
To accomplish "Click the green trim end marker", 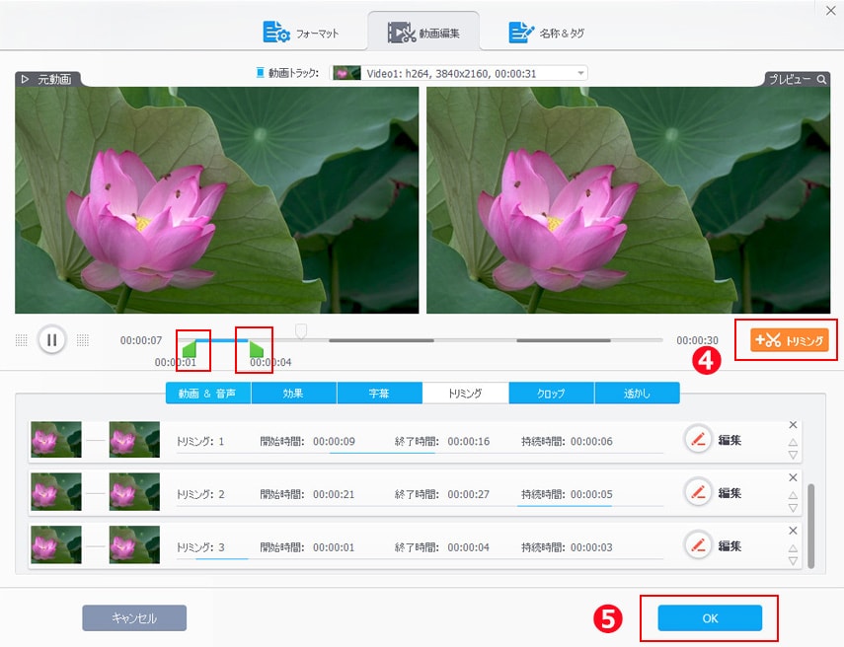I will click(x=256, y=348).
